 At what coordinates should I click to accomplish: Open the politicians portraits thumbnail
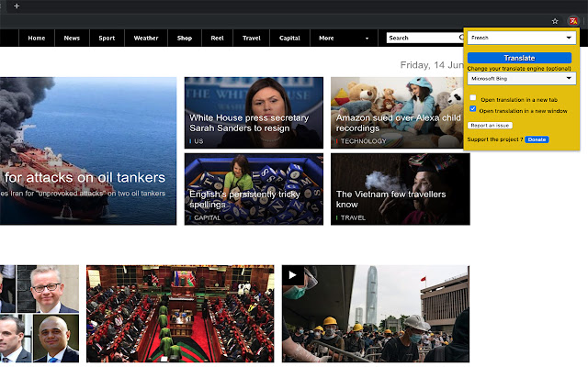click(x=40, y=314)
